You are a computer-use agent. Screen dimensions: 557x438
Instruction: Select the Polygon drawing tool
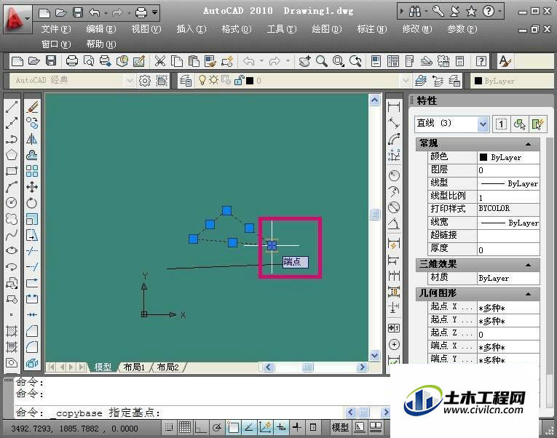pos(12,155)
